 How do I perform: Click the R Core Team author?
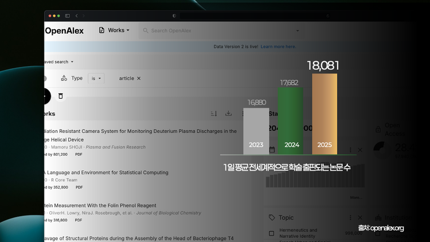tap(64, 180)
